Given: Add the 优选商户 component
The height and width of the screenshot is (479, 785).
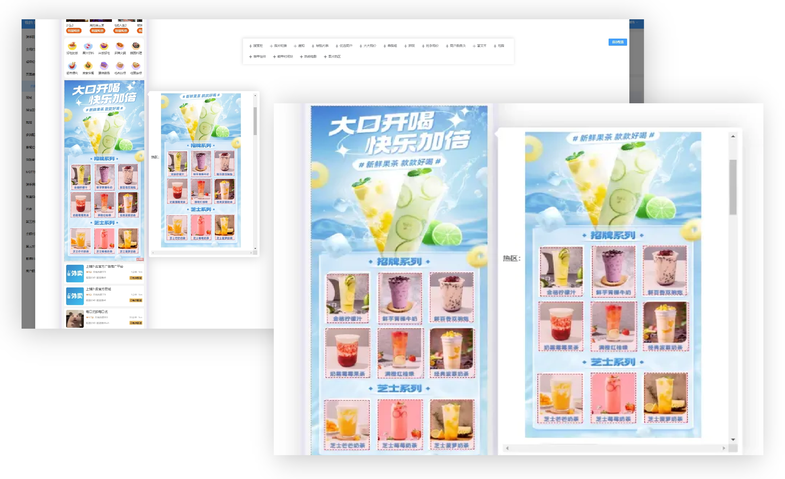Looking at the screenshot, I should [x=344, y=46].
